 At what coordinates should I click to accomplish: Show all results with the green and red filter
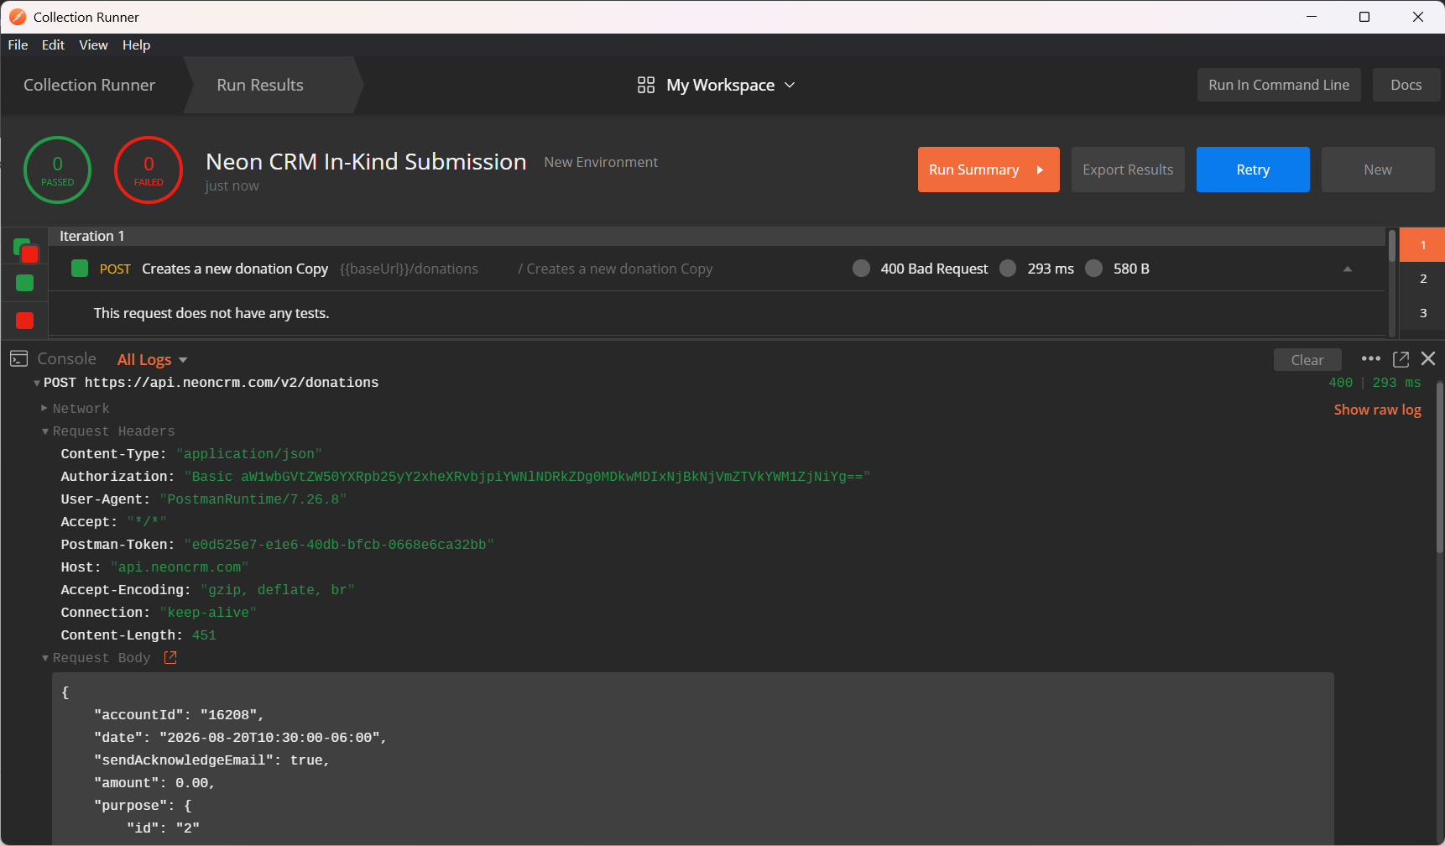coord(25,249)
